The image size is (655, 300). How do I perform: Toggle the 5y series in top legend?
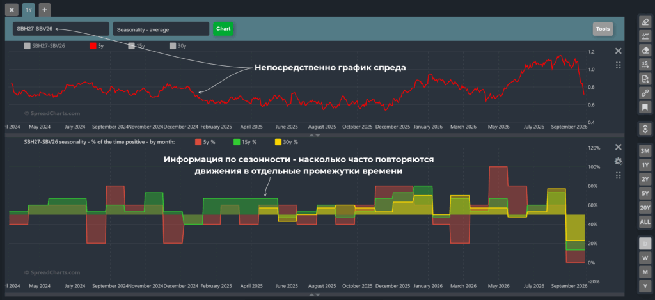97,47
